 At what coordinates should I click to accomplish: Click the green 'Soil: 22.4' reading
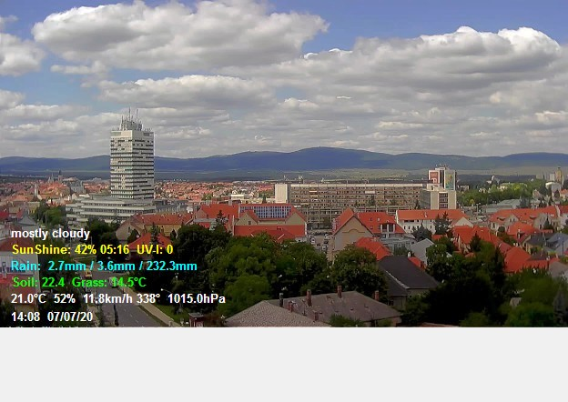click(x=38, y=282)
